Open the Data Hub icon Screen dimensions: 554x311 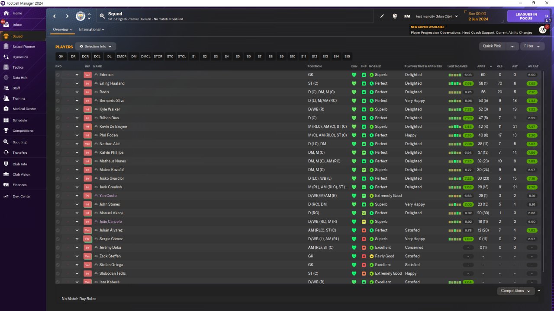(6, 78)
